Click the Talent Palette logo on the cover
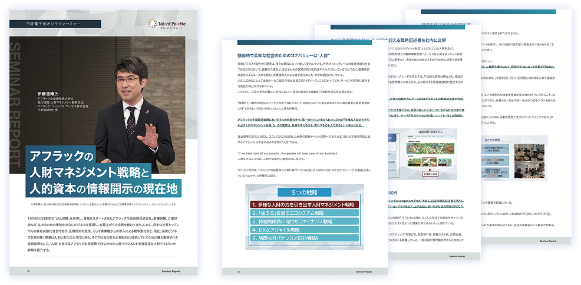 (x=167, y=24)
